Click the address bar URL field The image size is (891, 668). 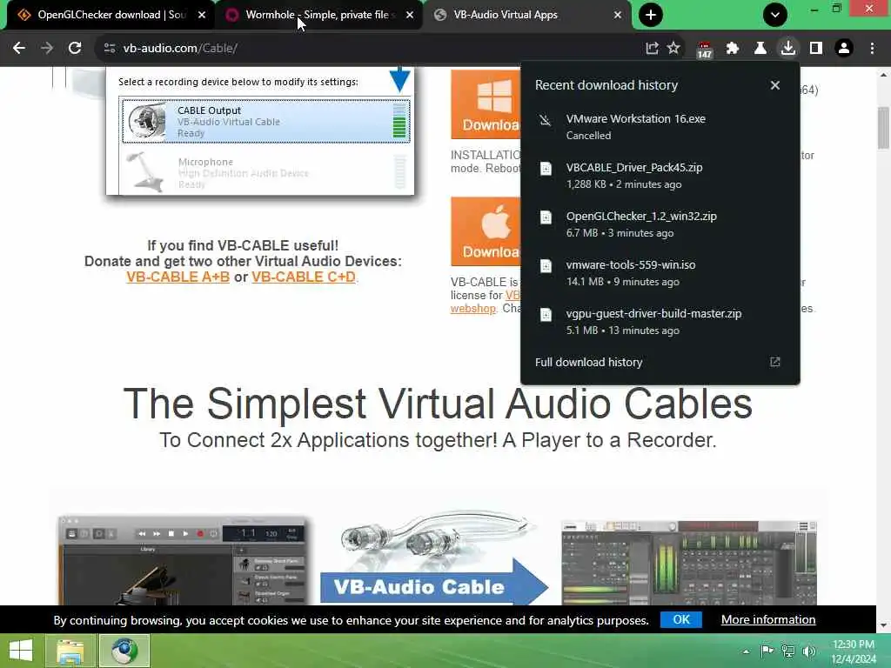(x=375, y=49)
